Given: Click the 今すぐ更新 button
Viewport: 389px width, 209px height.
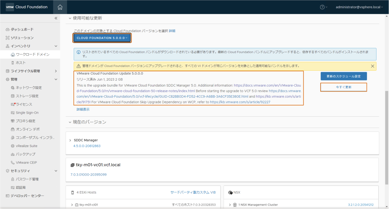Looking at the screenshot, I should click(x=343, y=87).
